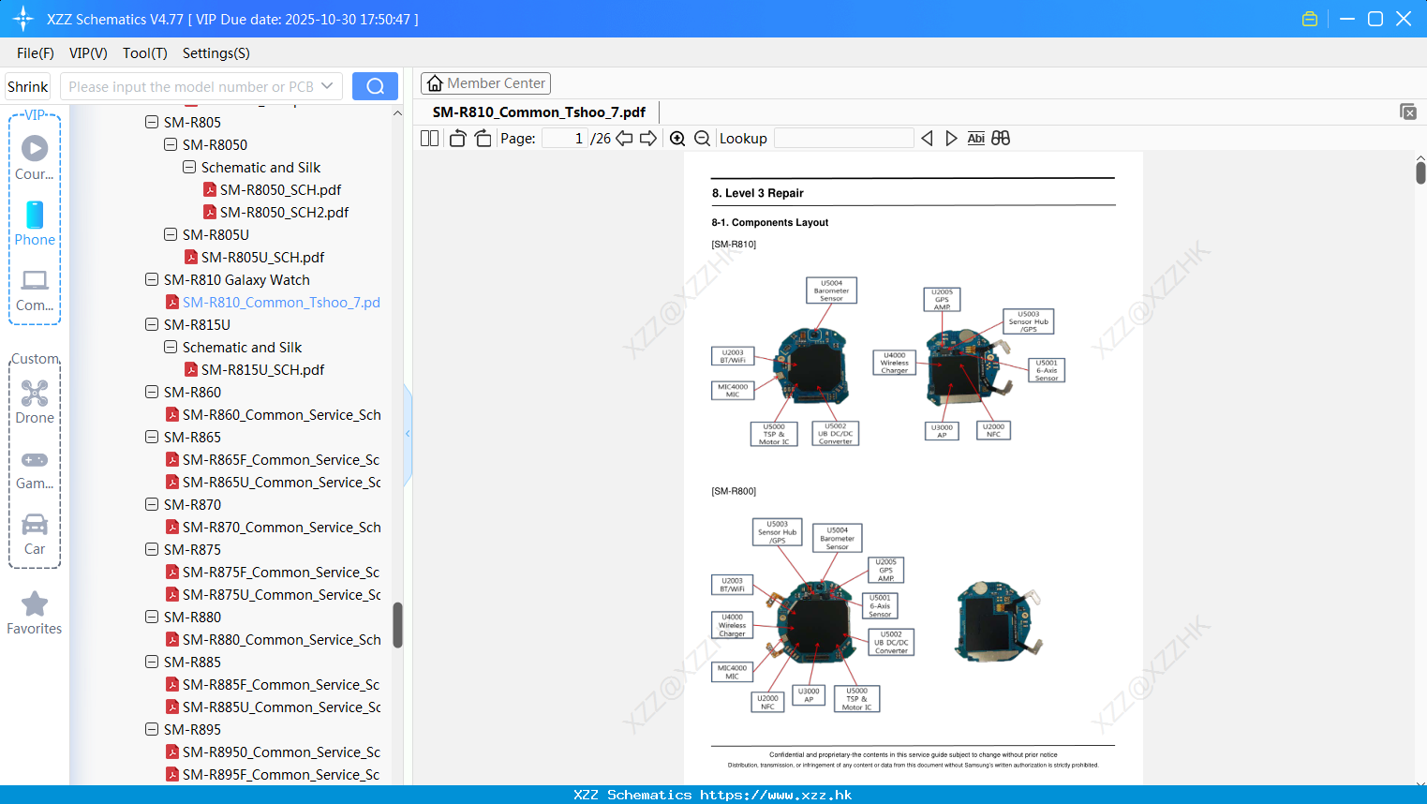Find next lookup result
1427x804 pixels.
click(x=951, y=138)
